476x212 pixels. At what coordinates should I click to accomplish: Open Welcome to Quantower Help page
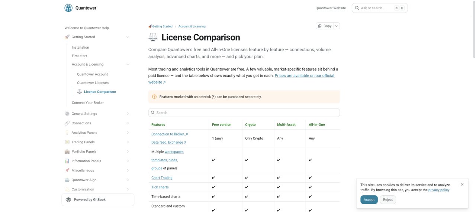[87, 28]
